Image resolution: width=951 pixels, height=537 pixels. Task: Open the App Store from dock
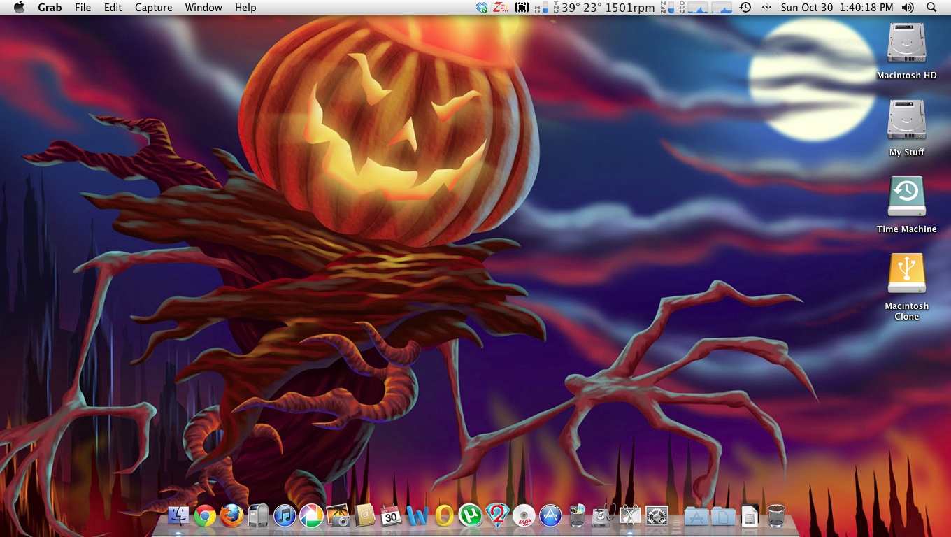click(550, 516)
